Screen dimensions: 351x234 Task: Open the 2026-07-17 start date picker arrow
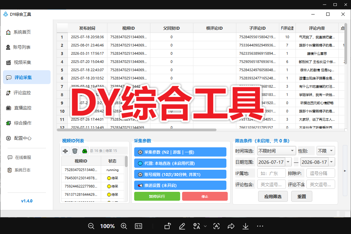[288, 162]
